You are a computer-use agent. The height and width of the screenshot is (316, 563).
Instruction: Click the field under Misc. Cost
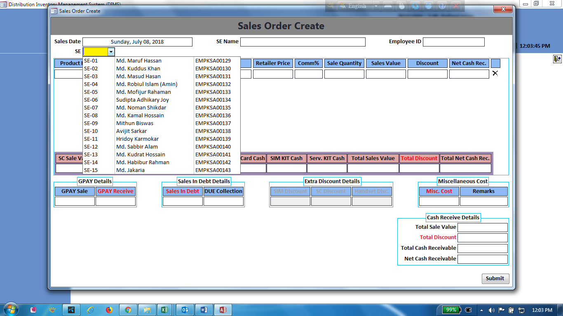(439, 201)
